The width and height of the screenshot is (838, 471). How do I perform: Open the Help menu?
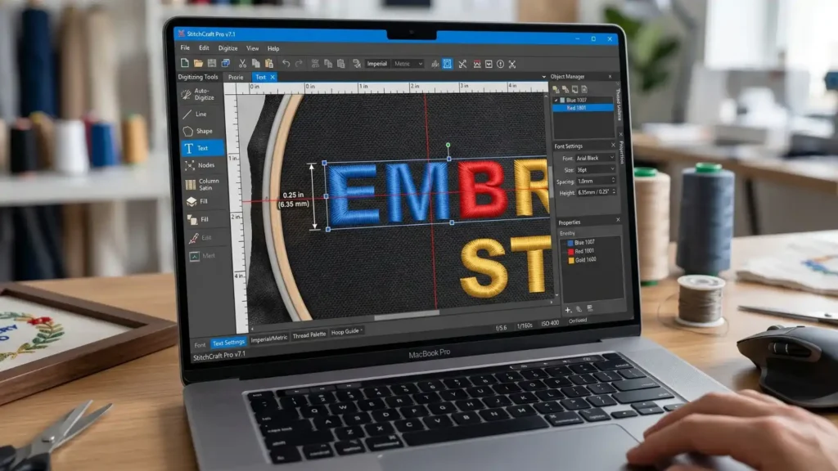click(273, 48)
